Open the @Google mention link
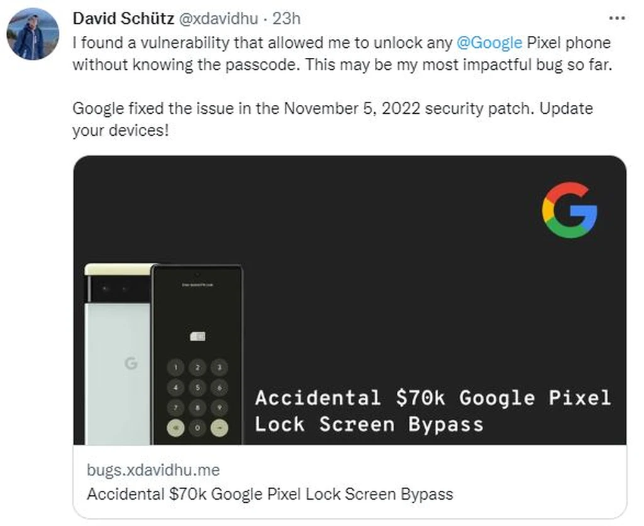Image resolution: width=644 pixels, height=526 pixels. (x=489, y=43)
